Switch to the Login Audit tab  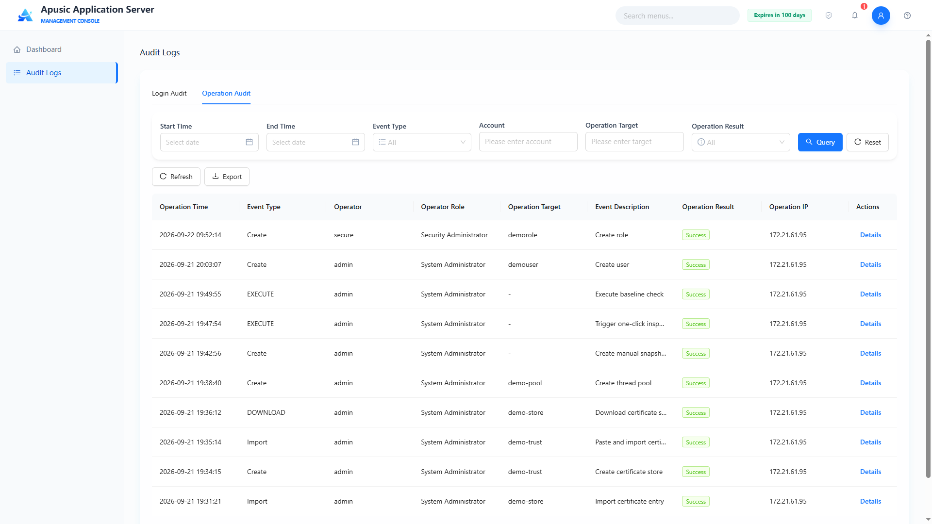pos(169,93)
